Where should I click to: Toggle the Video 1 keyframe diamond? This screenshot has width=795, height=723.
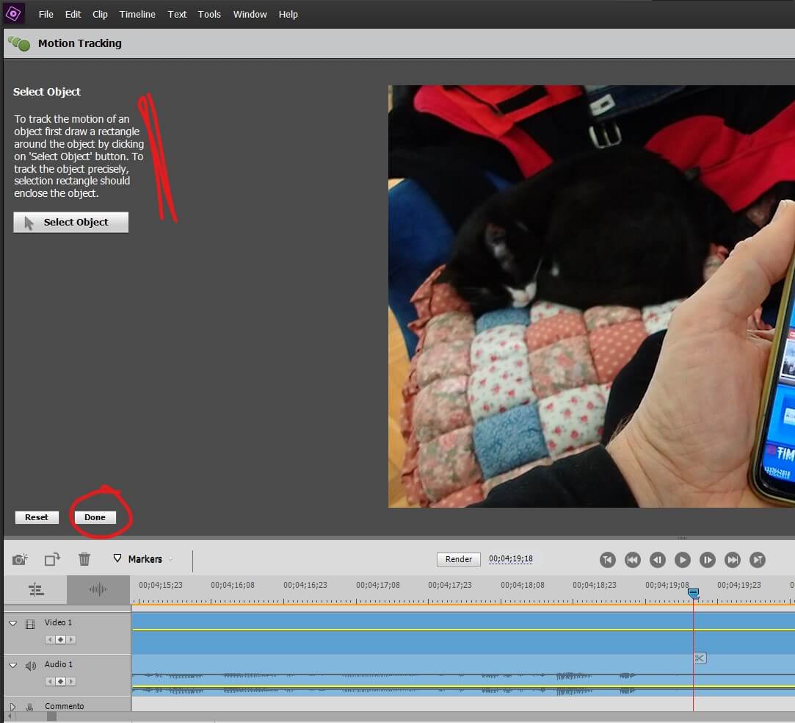[60, 639]
